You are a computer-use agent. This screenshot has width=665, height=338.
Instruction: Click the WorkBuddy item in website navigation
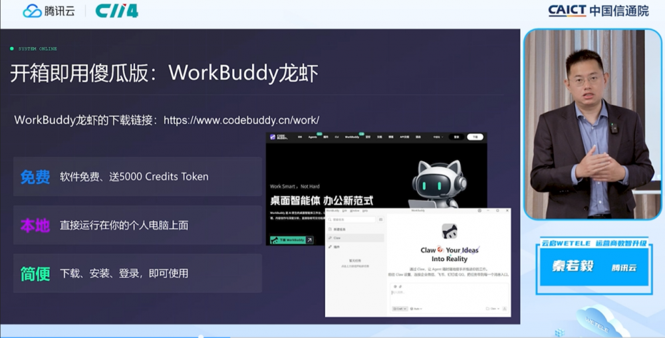pyautogui.click(x=352, y=137)
